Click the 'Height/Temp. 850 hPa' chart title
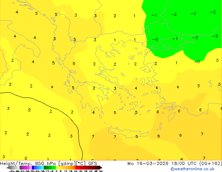This screenshot has height=172, width=222. 28,163
